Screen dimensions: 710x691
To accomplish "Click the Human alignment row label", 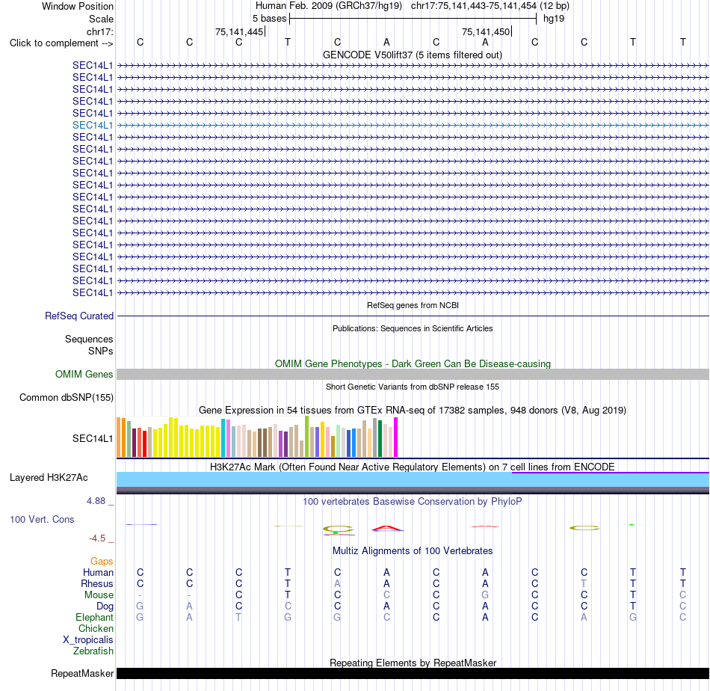I will point(98,573).
